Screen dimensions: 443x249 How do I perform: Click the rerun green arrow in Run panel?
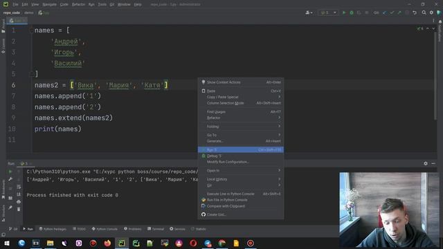pos(10,172)
